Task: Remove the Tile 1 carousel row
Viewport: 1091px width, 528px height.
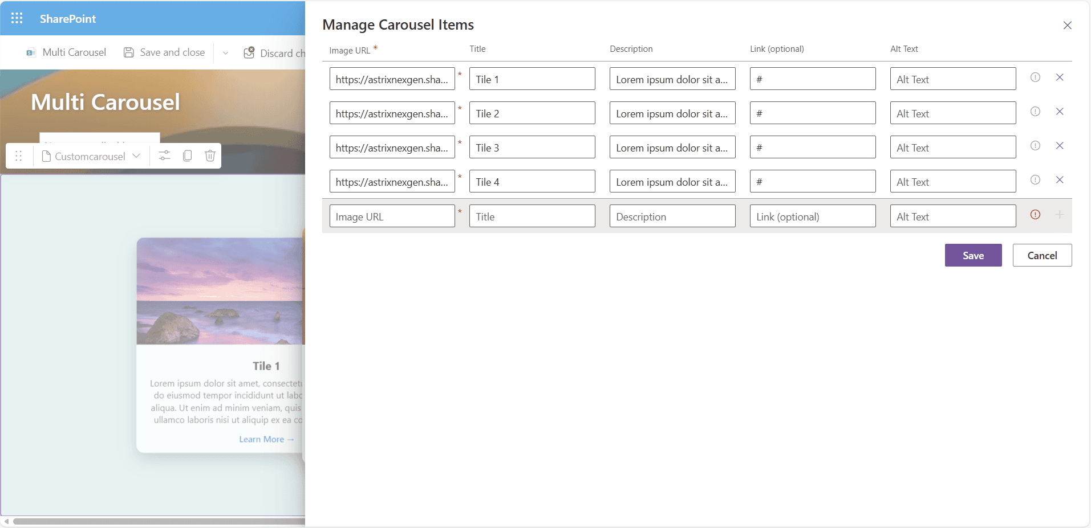Action: click(1060, 77)
